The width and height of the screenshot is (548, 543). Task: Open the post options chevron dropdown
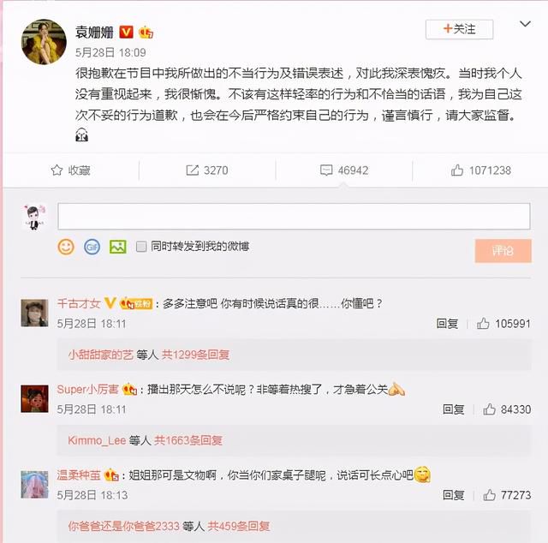tap(525, 24)
